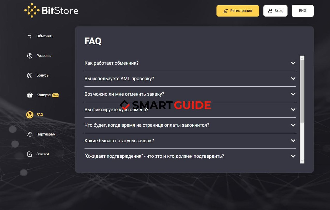The height and width of the screenshot is (210, 330).
Task: Click the BitStore logo icon
Action: coord(32,10)
